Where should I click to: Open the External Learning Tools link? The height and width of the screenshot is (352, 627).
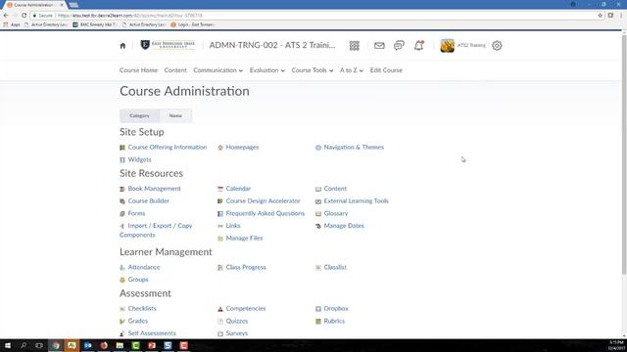[x=356, y=201]
